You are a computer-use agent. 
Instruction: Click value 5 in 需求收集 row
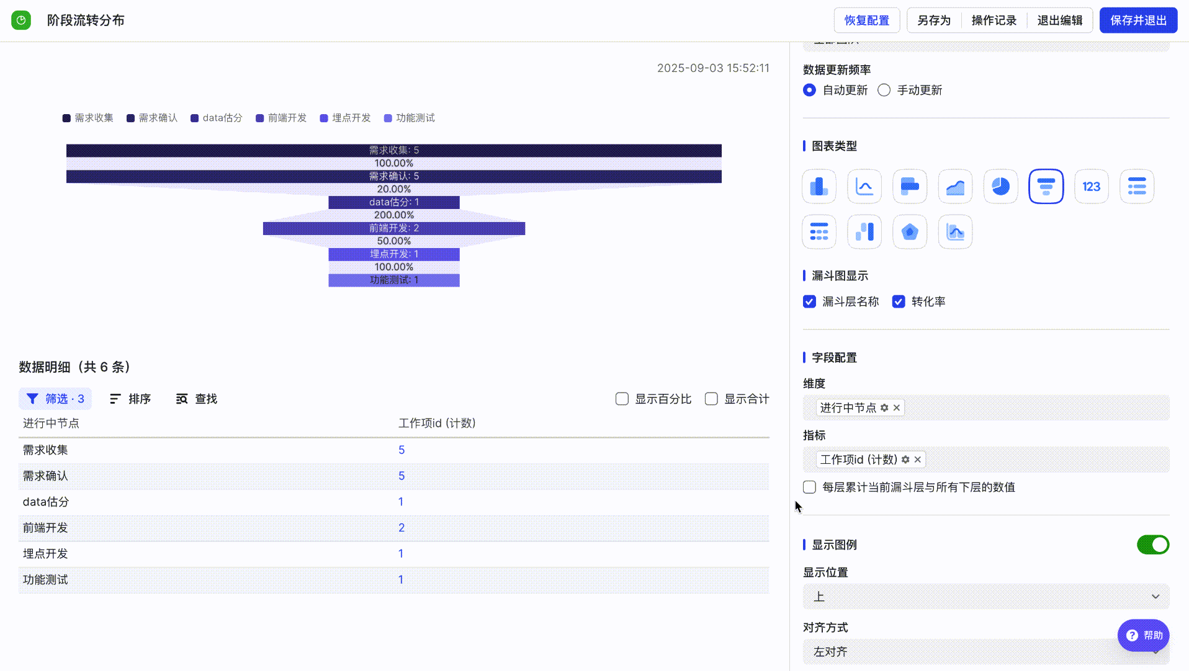pyautogui.click(x=402, y=450)
